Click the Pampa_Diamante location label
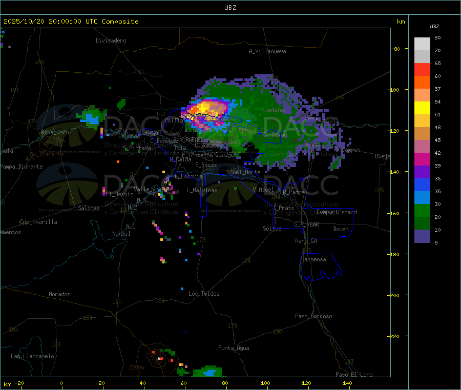The width and height of the screenshot is (461, 390). click(22, 167)
